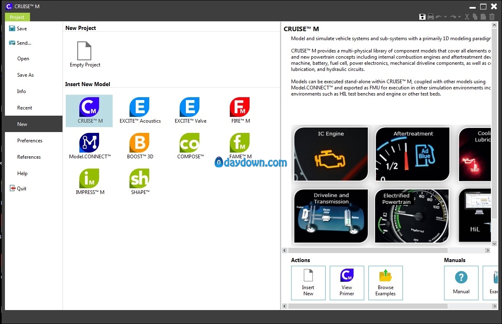Open the undo history dropdown arrow
Viewport: 502px width, 324px height.
tap(445, 17)
